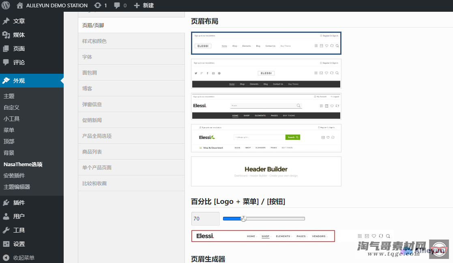The height and width of the screenshot is (263, 453).
Task: Click the plus 新建 icon
Action: pos(137,6)
